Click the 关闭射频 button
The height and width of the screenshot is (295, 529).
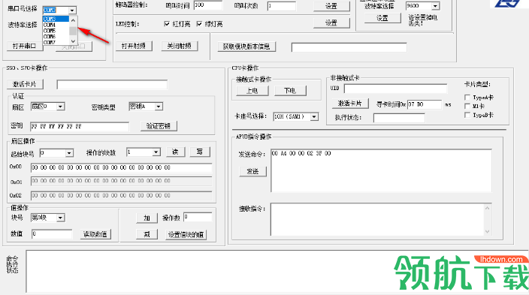pos(180,46)
